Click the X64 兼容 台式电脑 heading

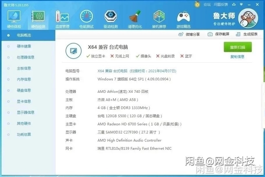pos(108,47)
